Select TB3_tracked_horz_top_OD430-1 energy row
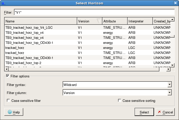 click(x=87, y=43)
